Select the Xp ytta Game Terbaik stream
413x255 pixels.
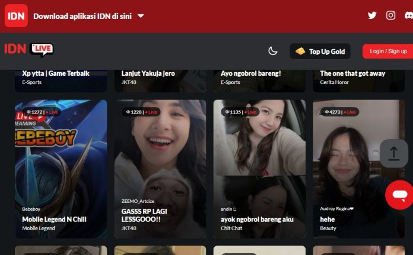click(x=56, y=73)
